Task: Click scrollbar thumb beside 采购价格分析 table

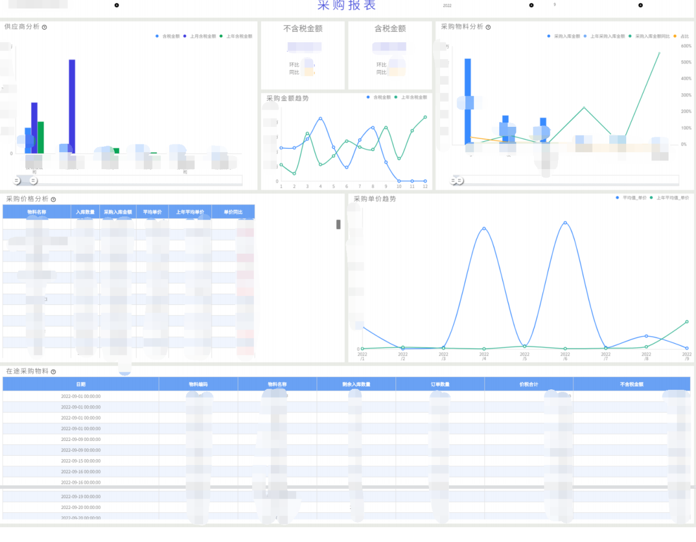Action: click(338, 224)
